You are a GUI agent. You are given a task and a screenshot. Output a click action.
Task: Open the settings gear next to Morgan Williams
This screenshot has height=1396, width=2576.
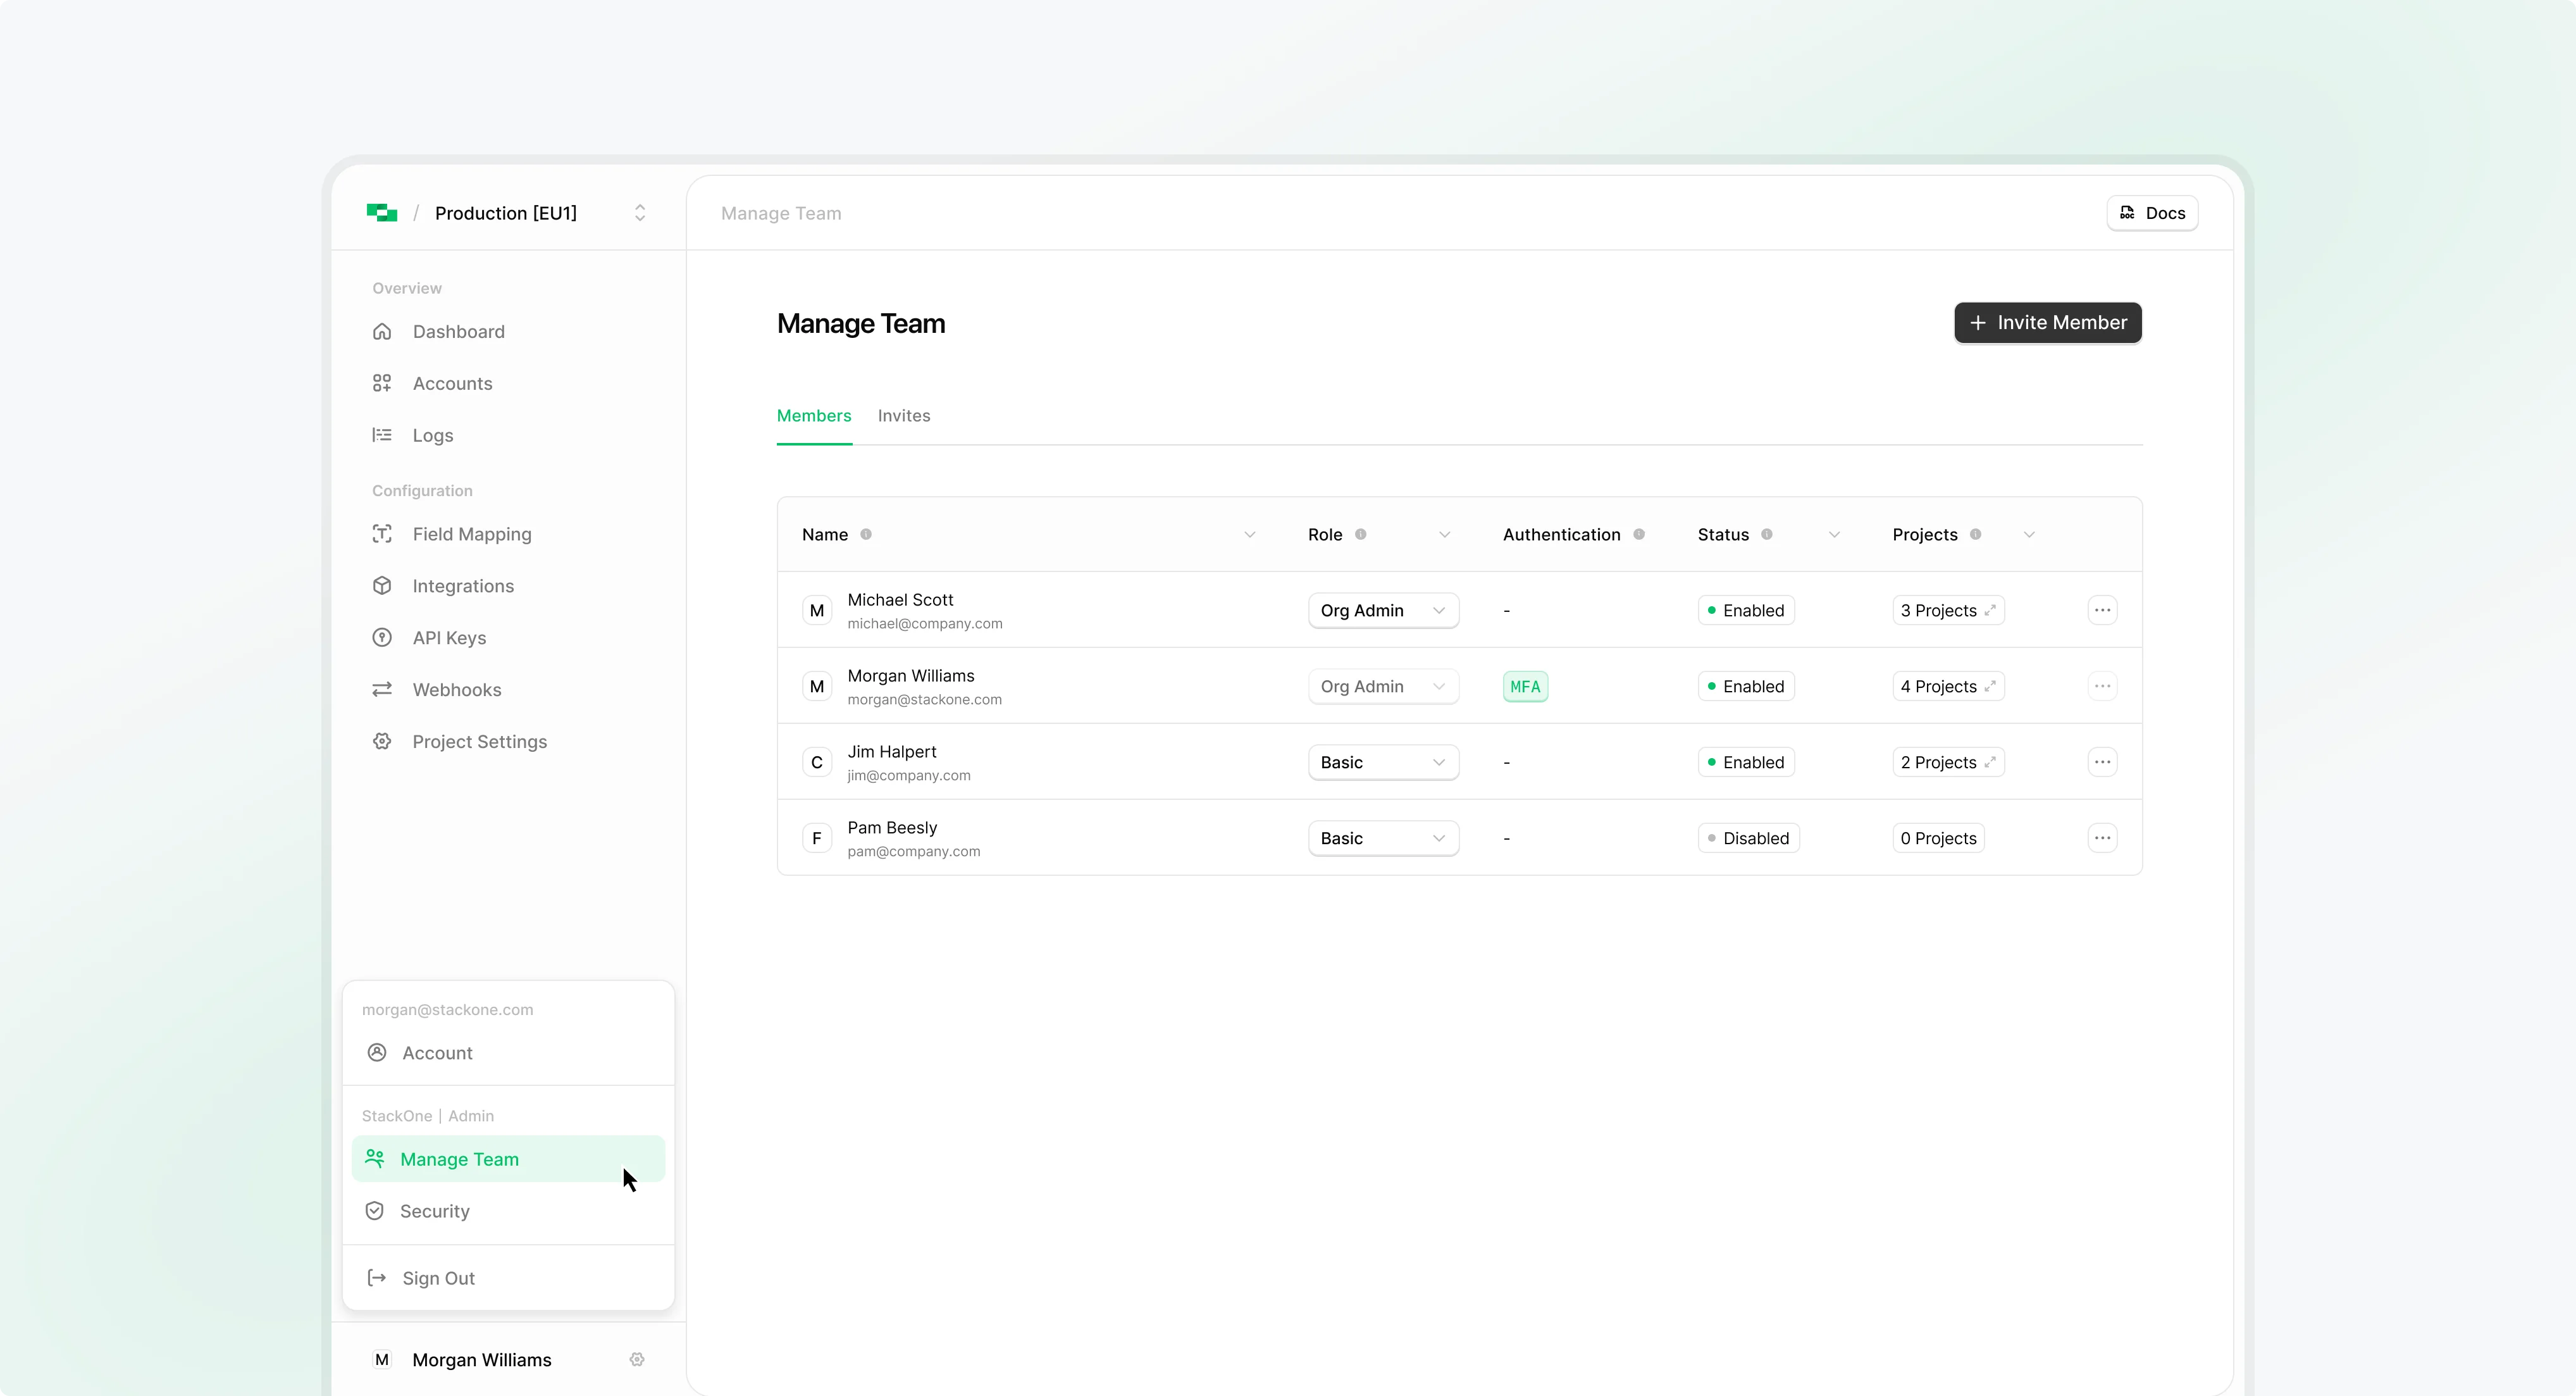click(x=637, y=1359)
